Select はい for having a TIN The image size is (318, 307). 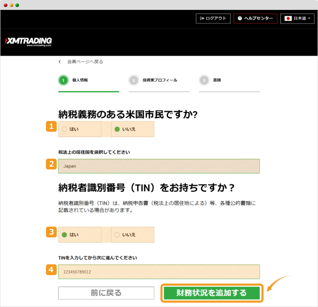pyautogui.click(x=79, y=234)
